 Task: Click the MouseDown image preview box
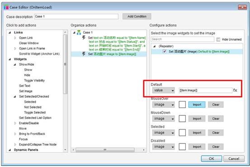[x=182, y=119]
